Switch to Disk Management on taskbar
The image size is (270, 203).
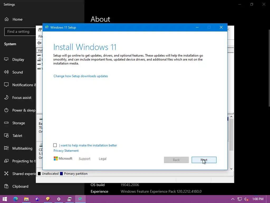(70, 199)
